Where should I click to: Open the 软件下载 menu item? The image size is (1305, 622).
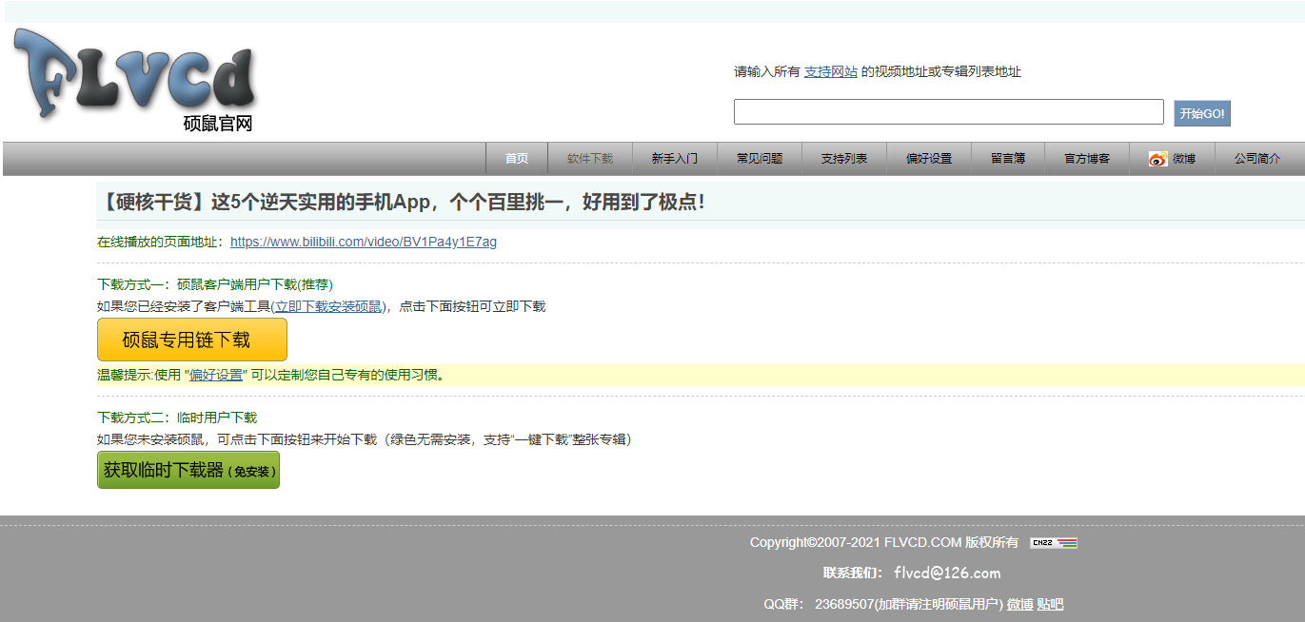[x=590, y=159]
